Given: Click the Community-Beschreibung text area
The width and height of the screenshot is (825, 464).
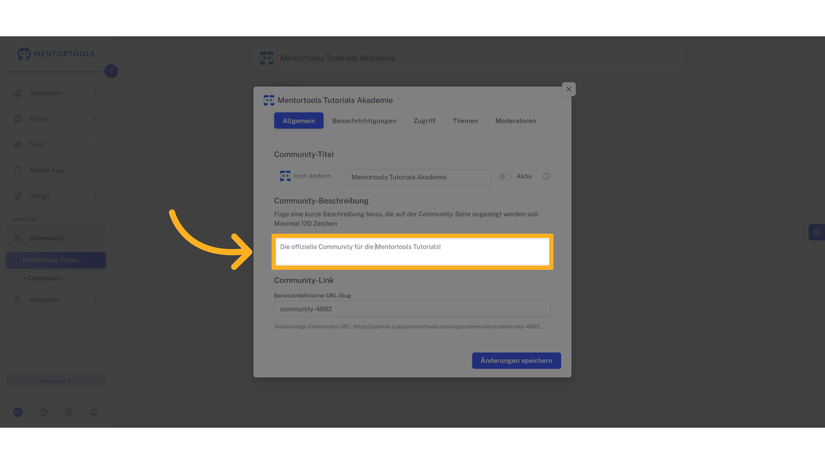Looking at the screenshot, I should [412, 252].
